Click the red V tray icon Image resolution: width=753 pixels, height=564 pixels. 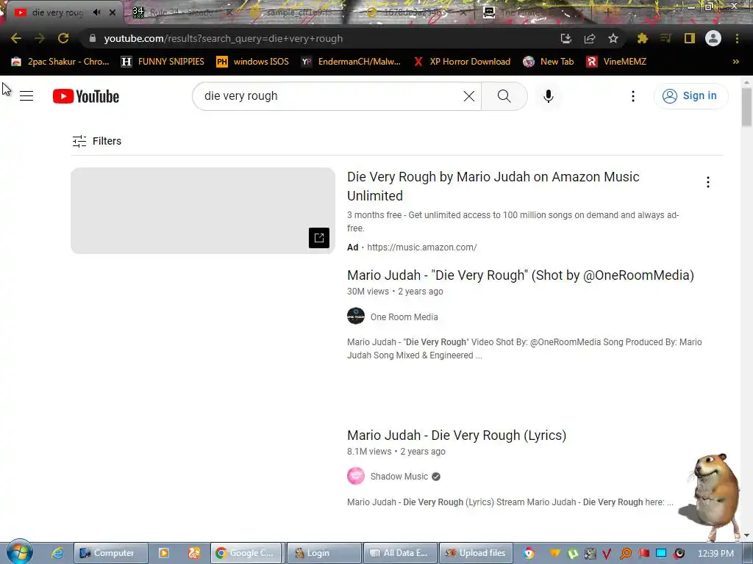(x=607, y=554)
